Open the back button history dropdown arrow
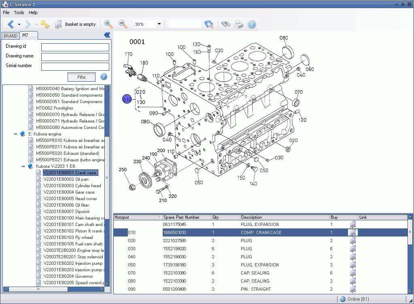The width and height of the screenshot is (414, 304). click(19, 24)
